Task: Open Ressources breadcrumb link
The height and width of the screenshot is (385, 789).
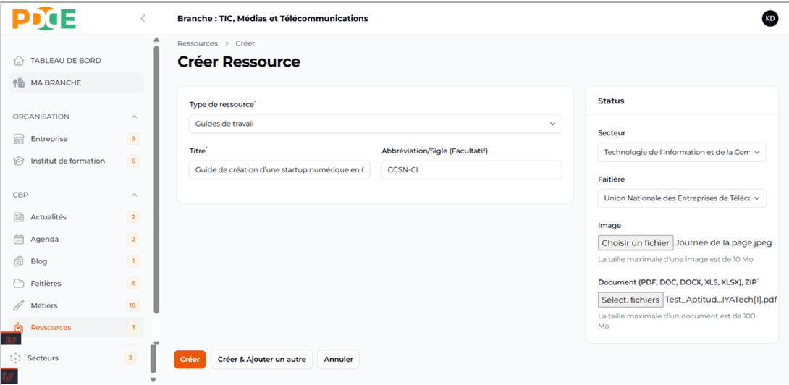Action: click(198, 44)
